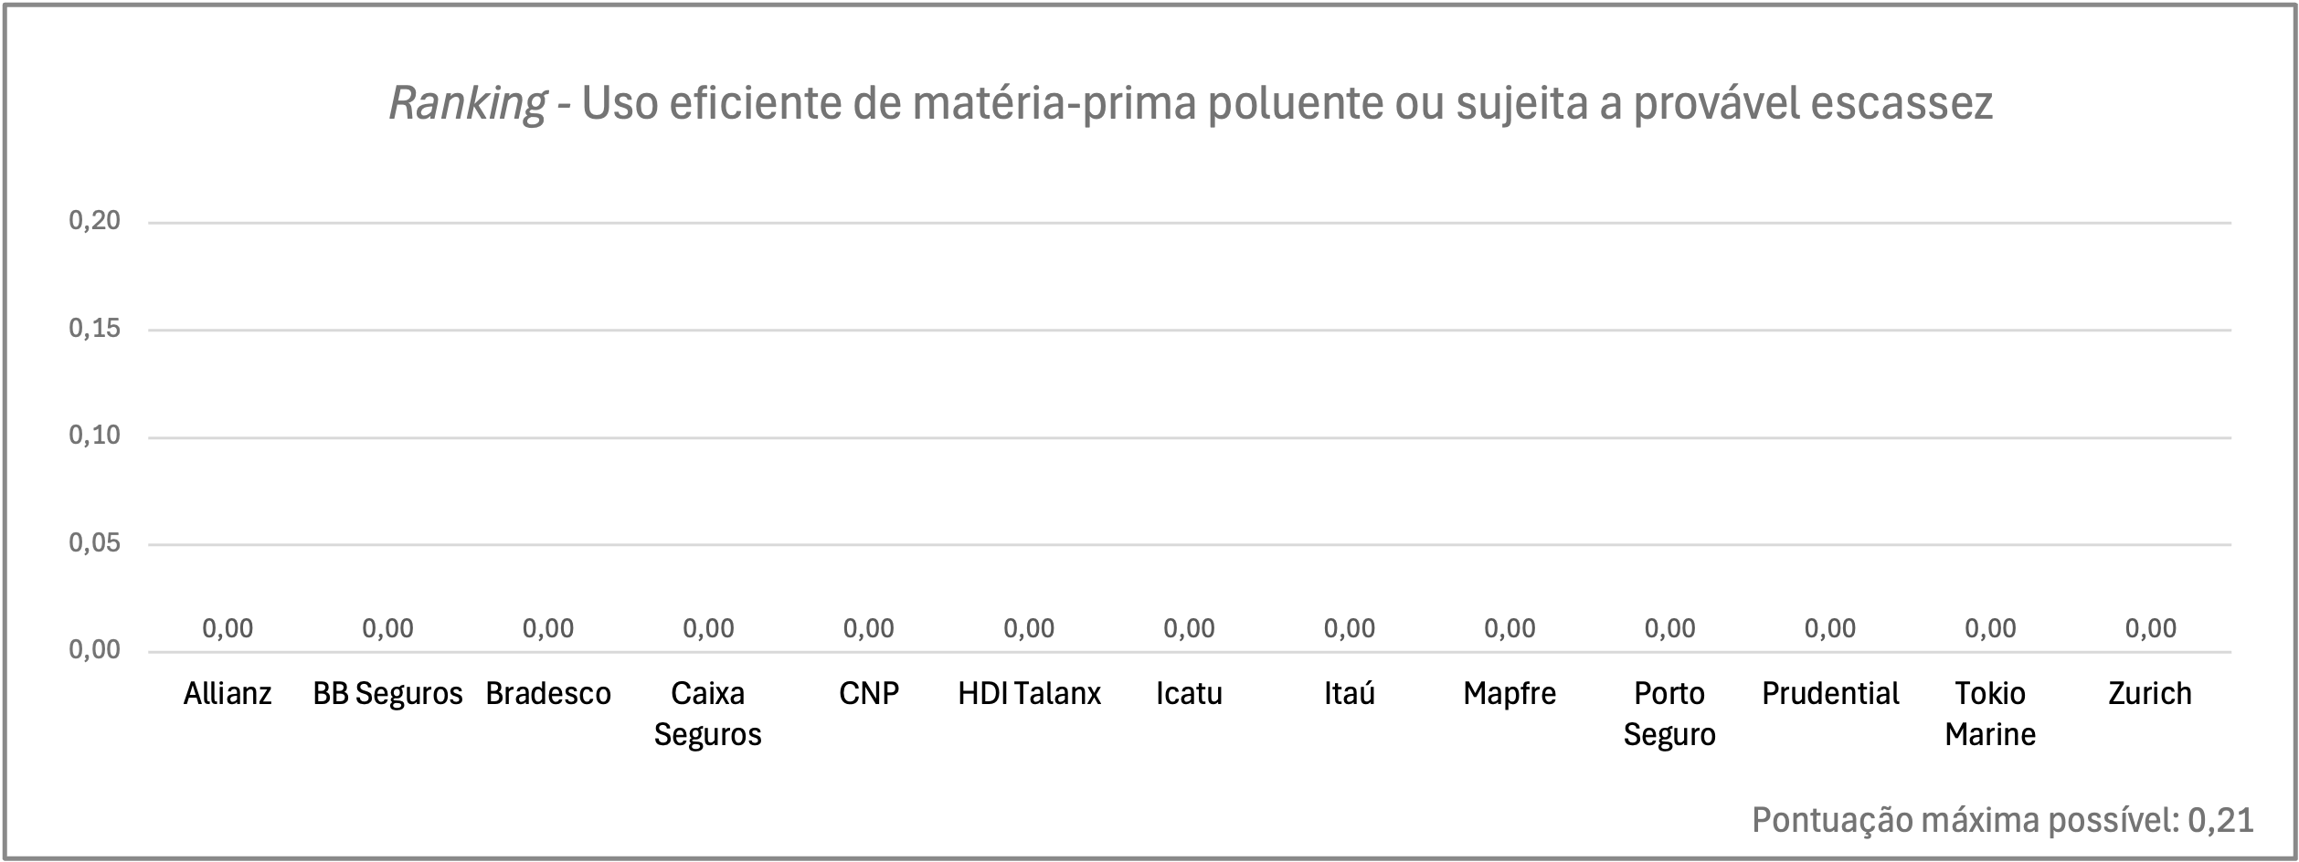Select the 0,00 data label above Zurich
This screenshot has height=862, width=2299.
[x=2151, y=628]
